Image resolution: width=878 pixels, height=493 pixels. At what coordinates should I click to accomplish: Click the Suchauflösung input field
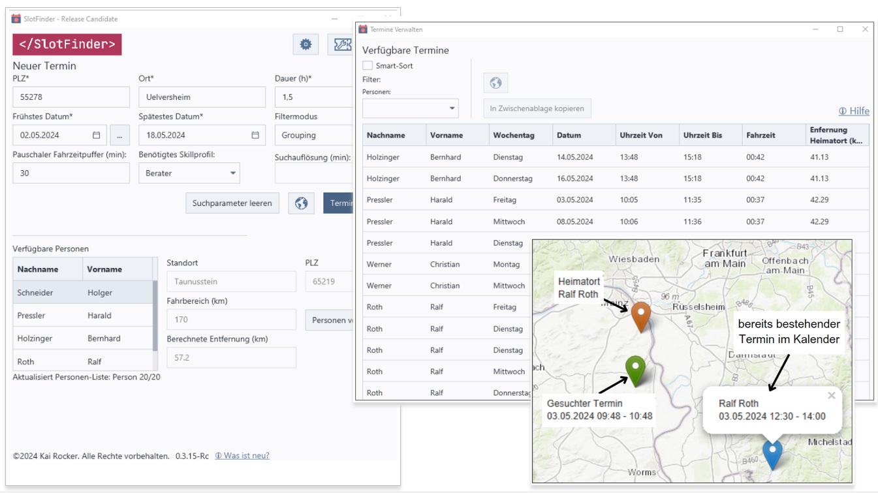314,173
